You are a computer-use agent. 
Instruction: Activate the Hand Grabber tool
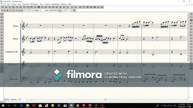click(x=72, y=7)
